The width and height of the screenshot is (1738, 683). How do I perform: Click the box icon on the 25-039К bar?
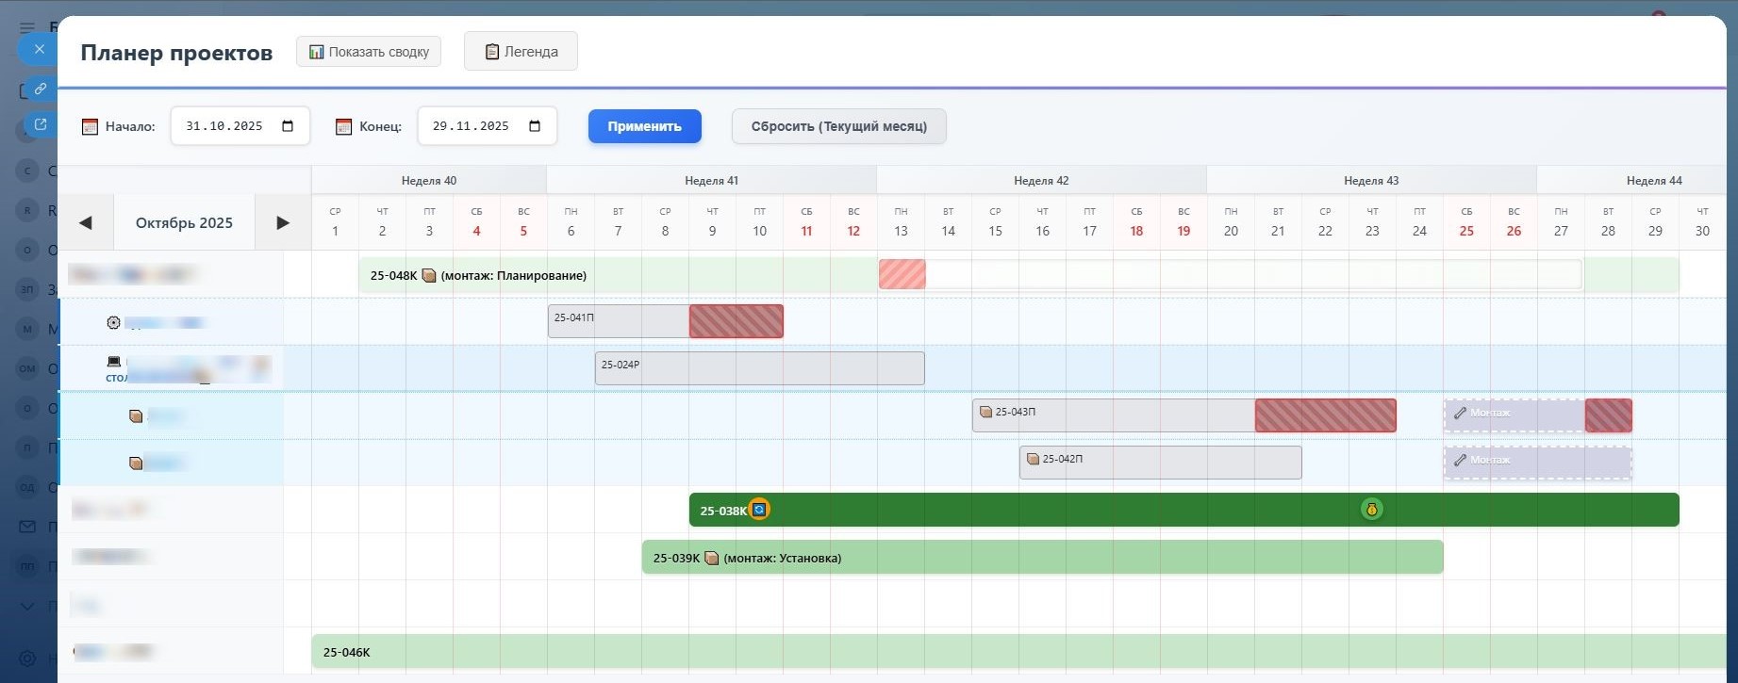tap(712, 558)
